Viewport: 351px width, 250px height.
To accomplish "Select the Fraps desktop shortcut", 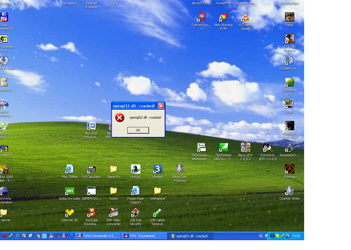I will (x=289, y=106).
